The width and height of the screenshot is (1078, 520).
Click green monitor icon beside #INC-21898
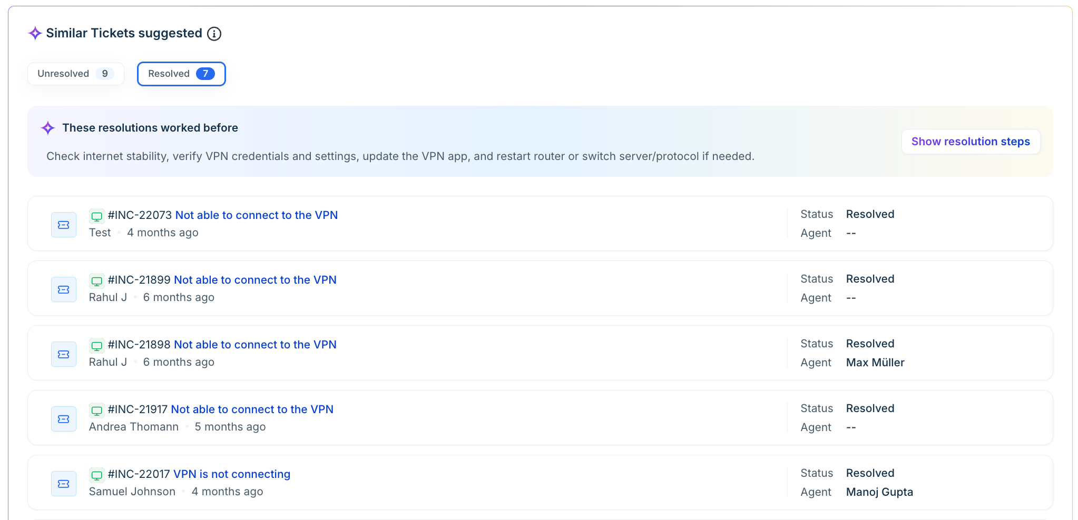click(x=97, y=345)
